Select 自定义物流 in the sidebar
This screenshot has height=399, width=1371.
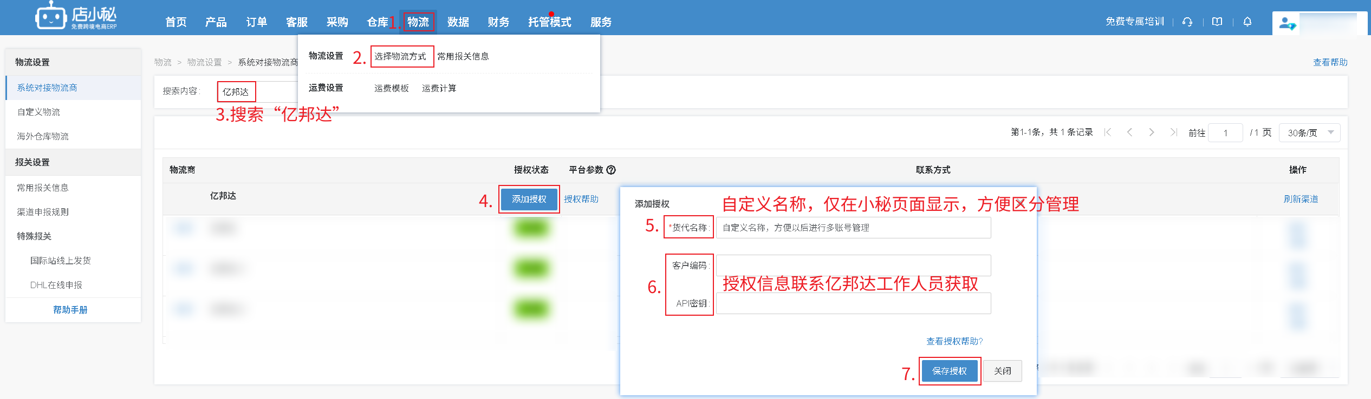(39, 112)
